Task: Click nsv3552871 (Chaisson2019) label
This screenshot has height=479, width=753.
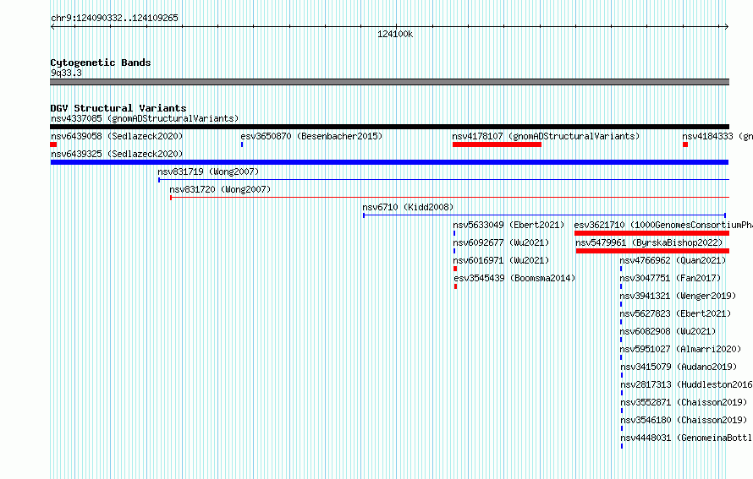Action: pos(684,402)
